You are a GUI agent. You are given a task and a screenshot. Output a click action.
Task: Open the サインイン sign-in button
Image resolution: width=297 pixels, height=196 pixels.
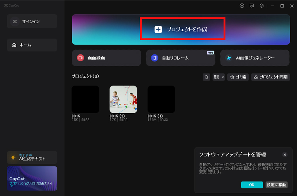(32, 21)
